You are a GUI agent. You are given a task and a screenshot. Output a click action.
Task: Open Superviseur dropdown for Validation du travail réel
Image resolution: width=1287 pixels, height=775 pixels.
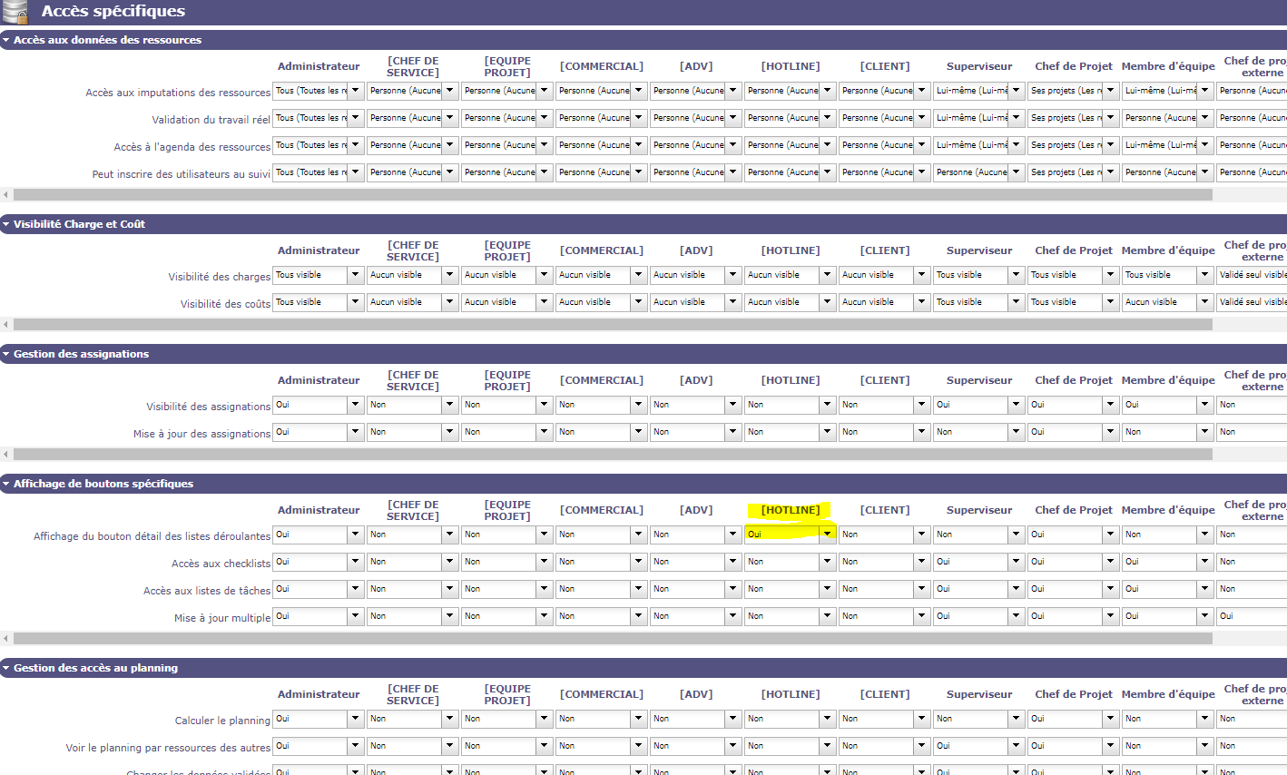[1016, 118]
